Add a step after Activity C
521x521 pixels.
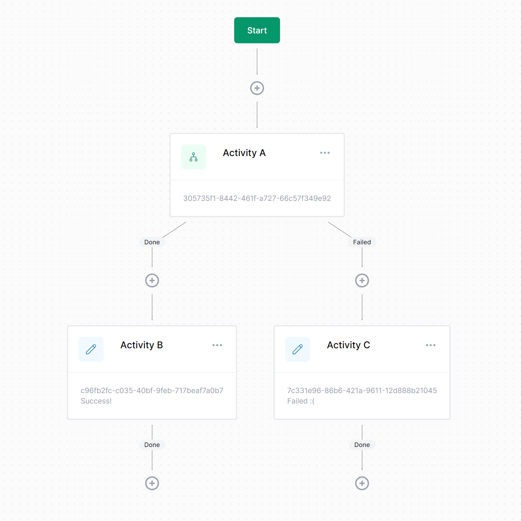pos(362,483)
